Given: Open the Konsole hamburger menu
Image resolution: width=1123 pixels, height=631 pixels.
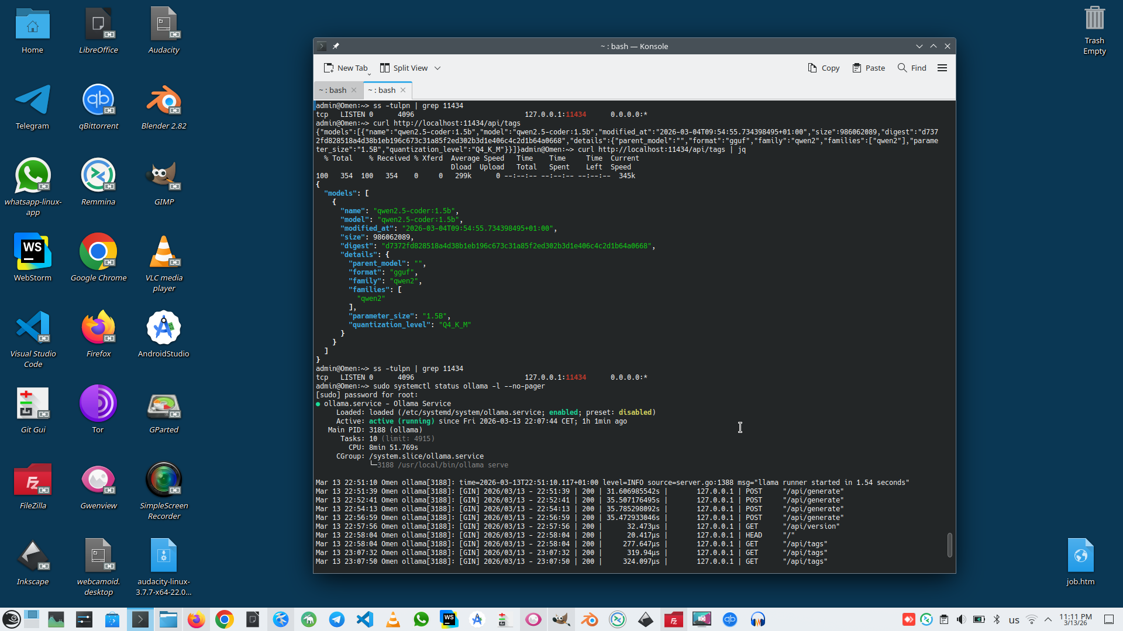Looking at the screenshot, I should pos(942,68).
